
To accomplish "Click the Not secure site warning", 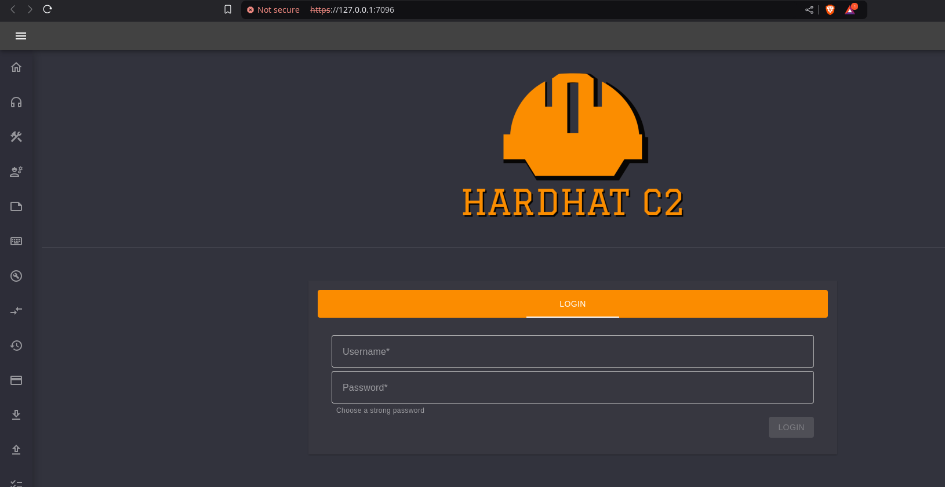I will (x=273, y=10).
